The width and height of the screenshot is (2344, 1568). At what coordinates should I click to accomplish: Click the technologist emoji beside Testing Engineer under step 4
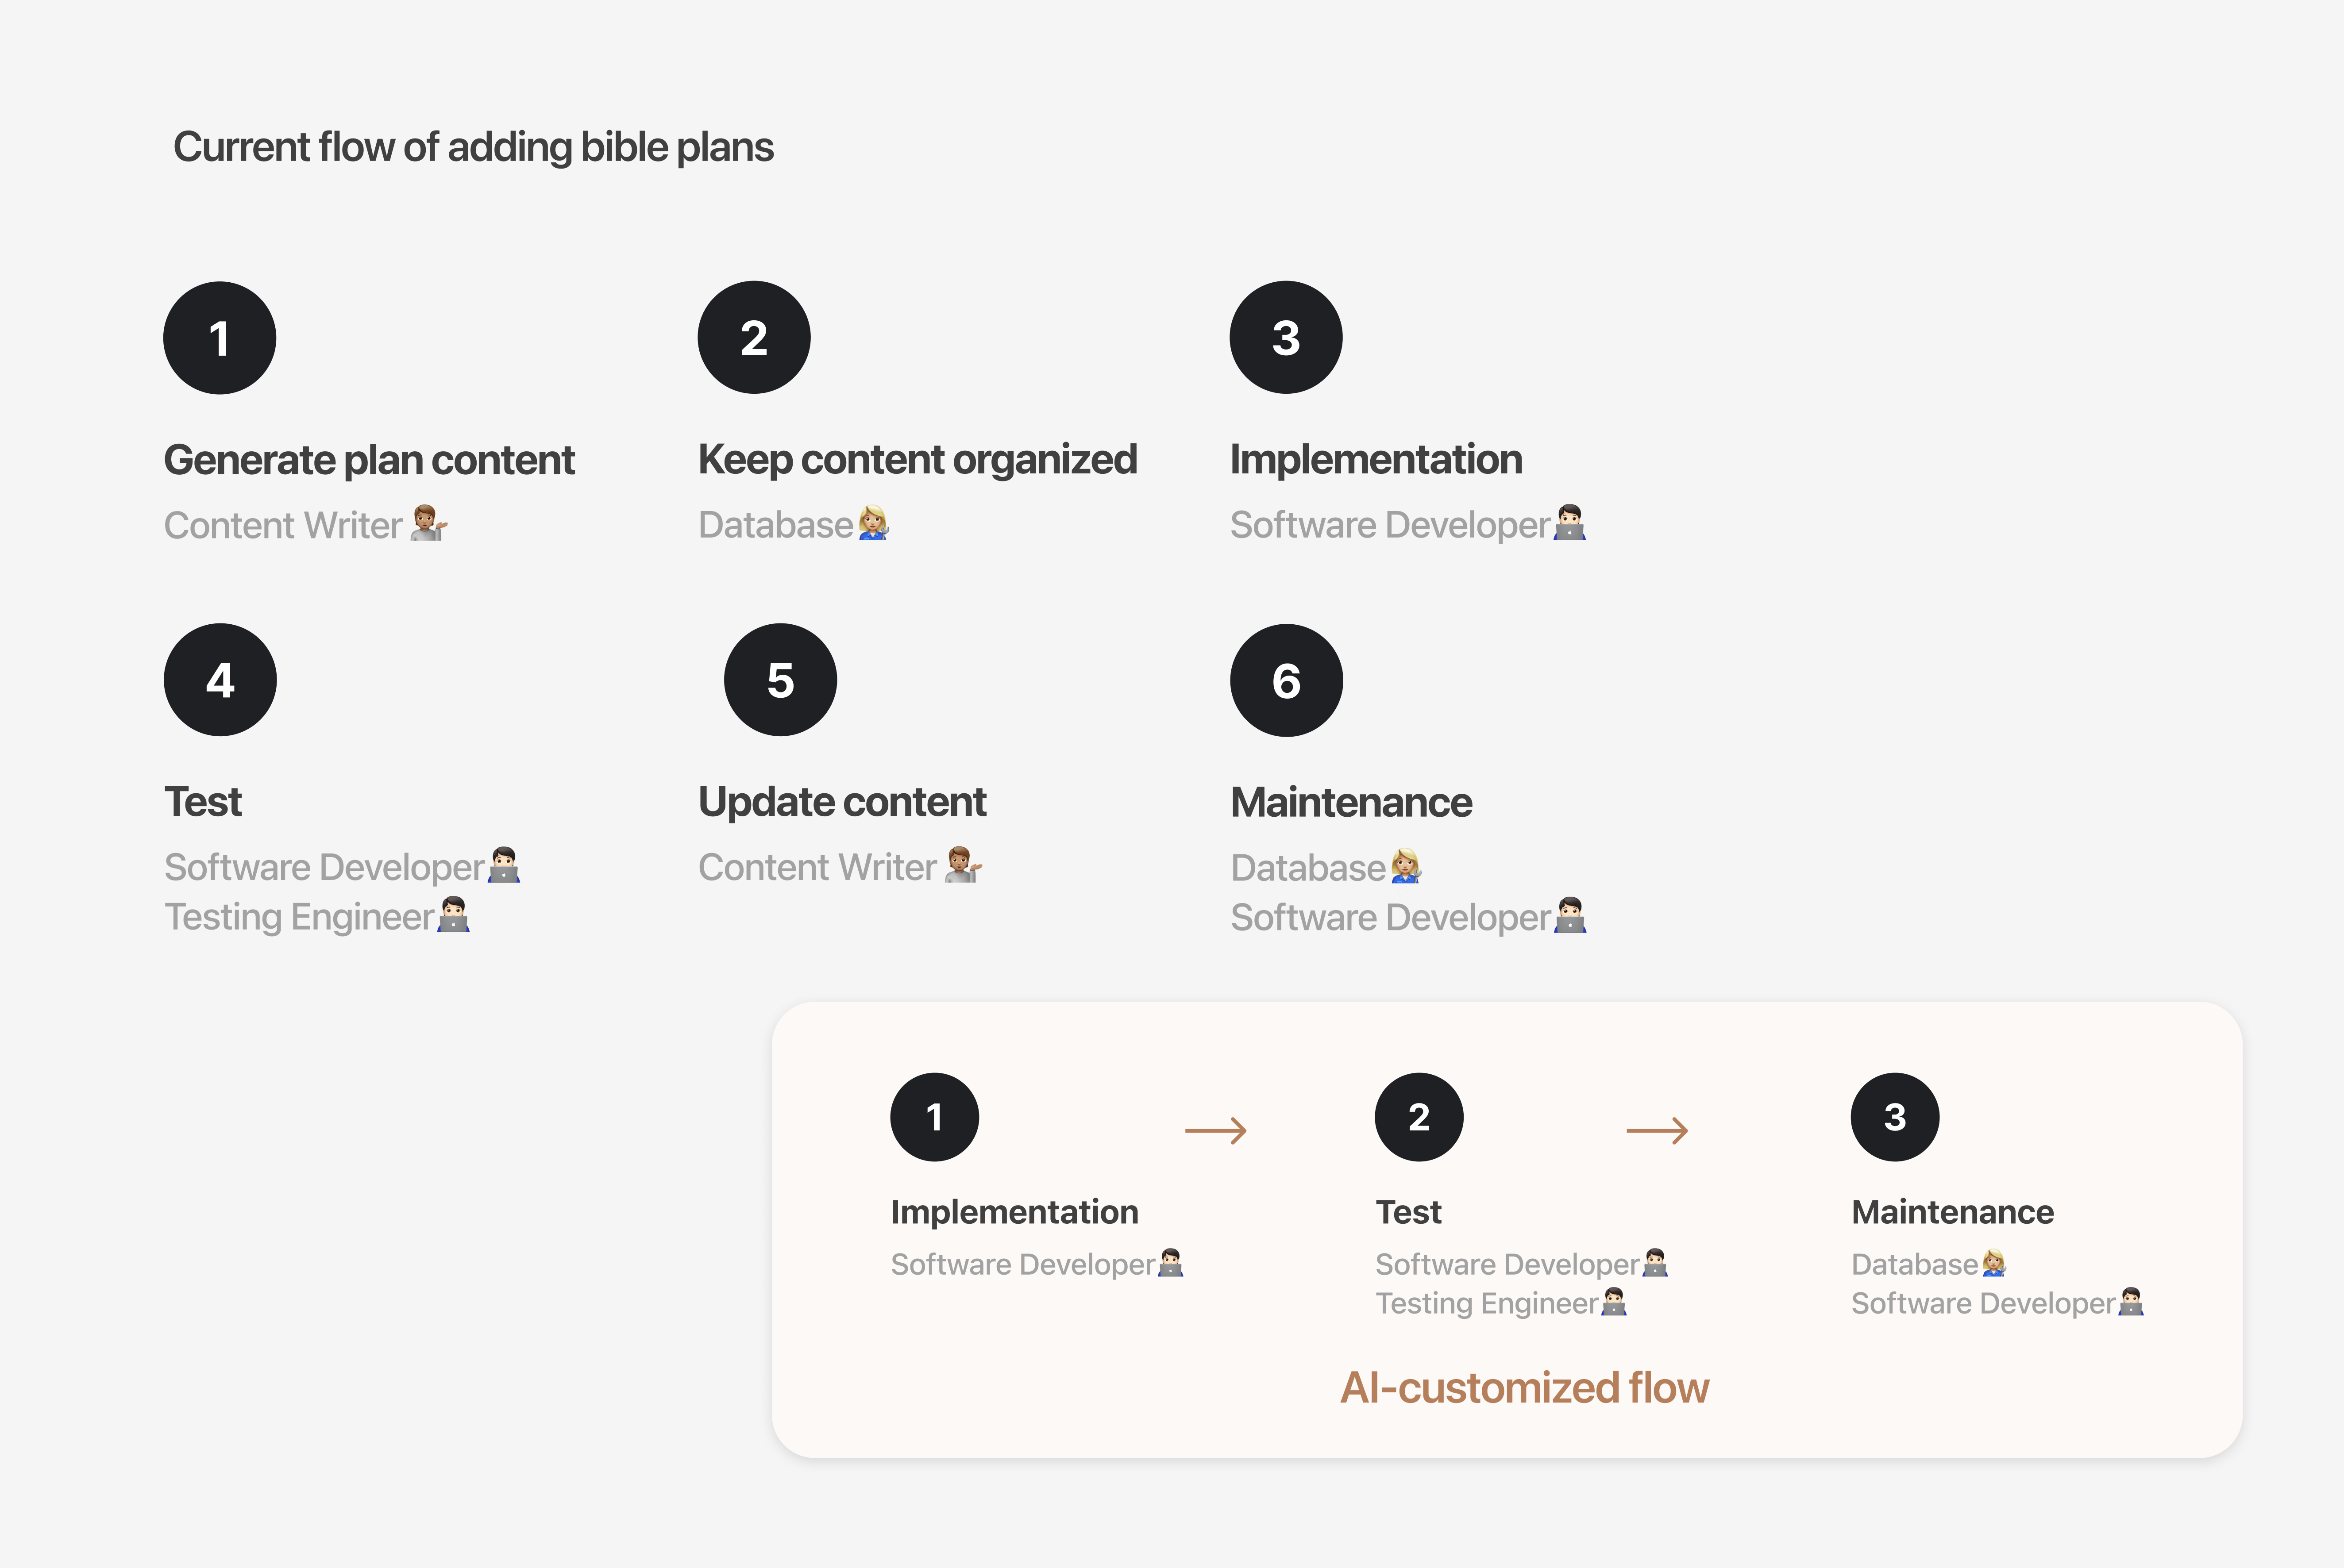(454, 915)
